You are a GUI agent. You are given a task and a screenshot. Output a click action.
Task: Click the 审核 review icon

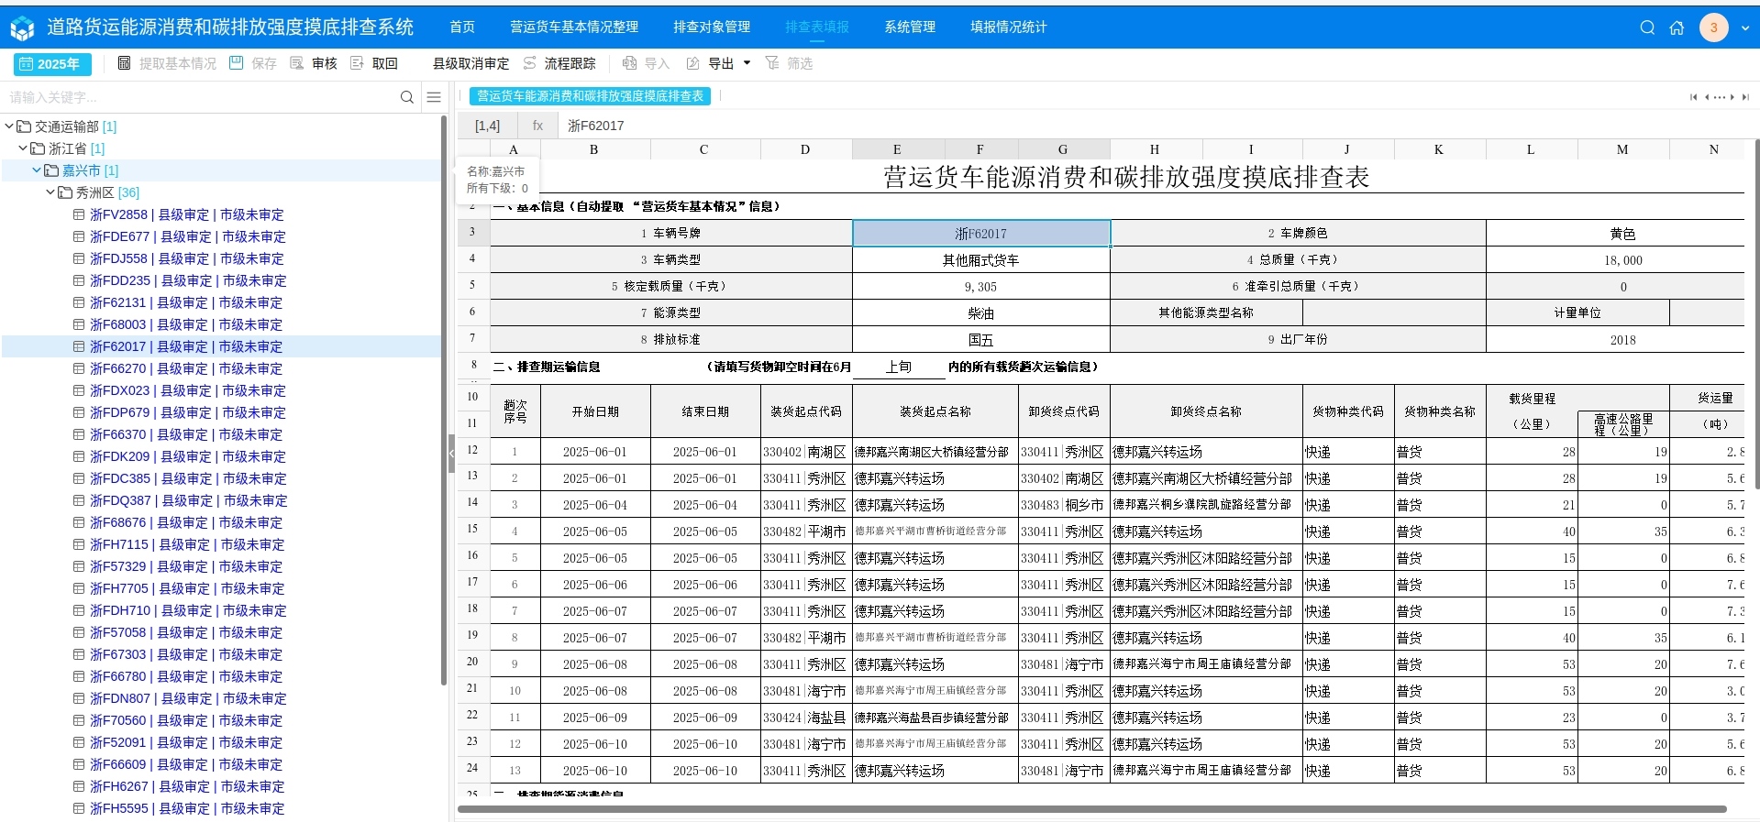(x=296, y=63)
